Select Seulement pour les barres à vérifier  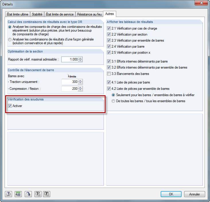coord(113,95)
